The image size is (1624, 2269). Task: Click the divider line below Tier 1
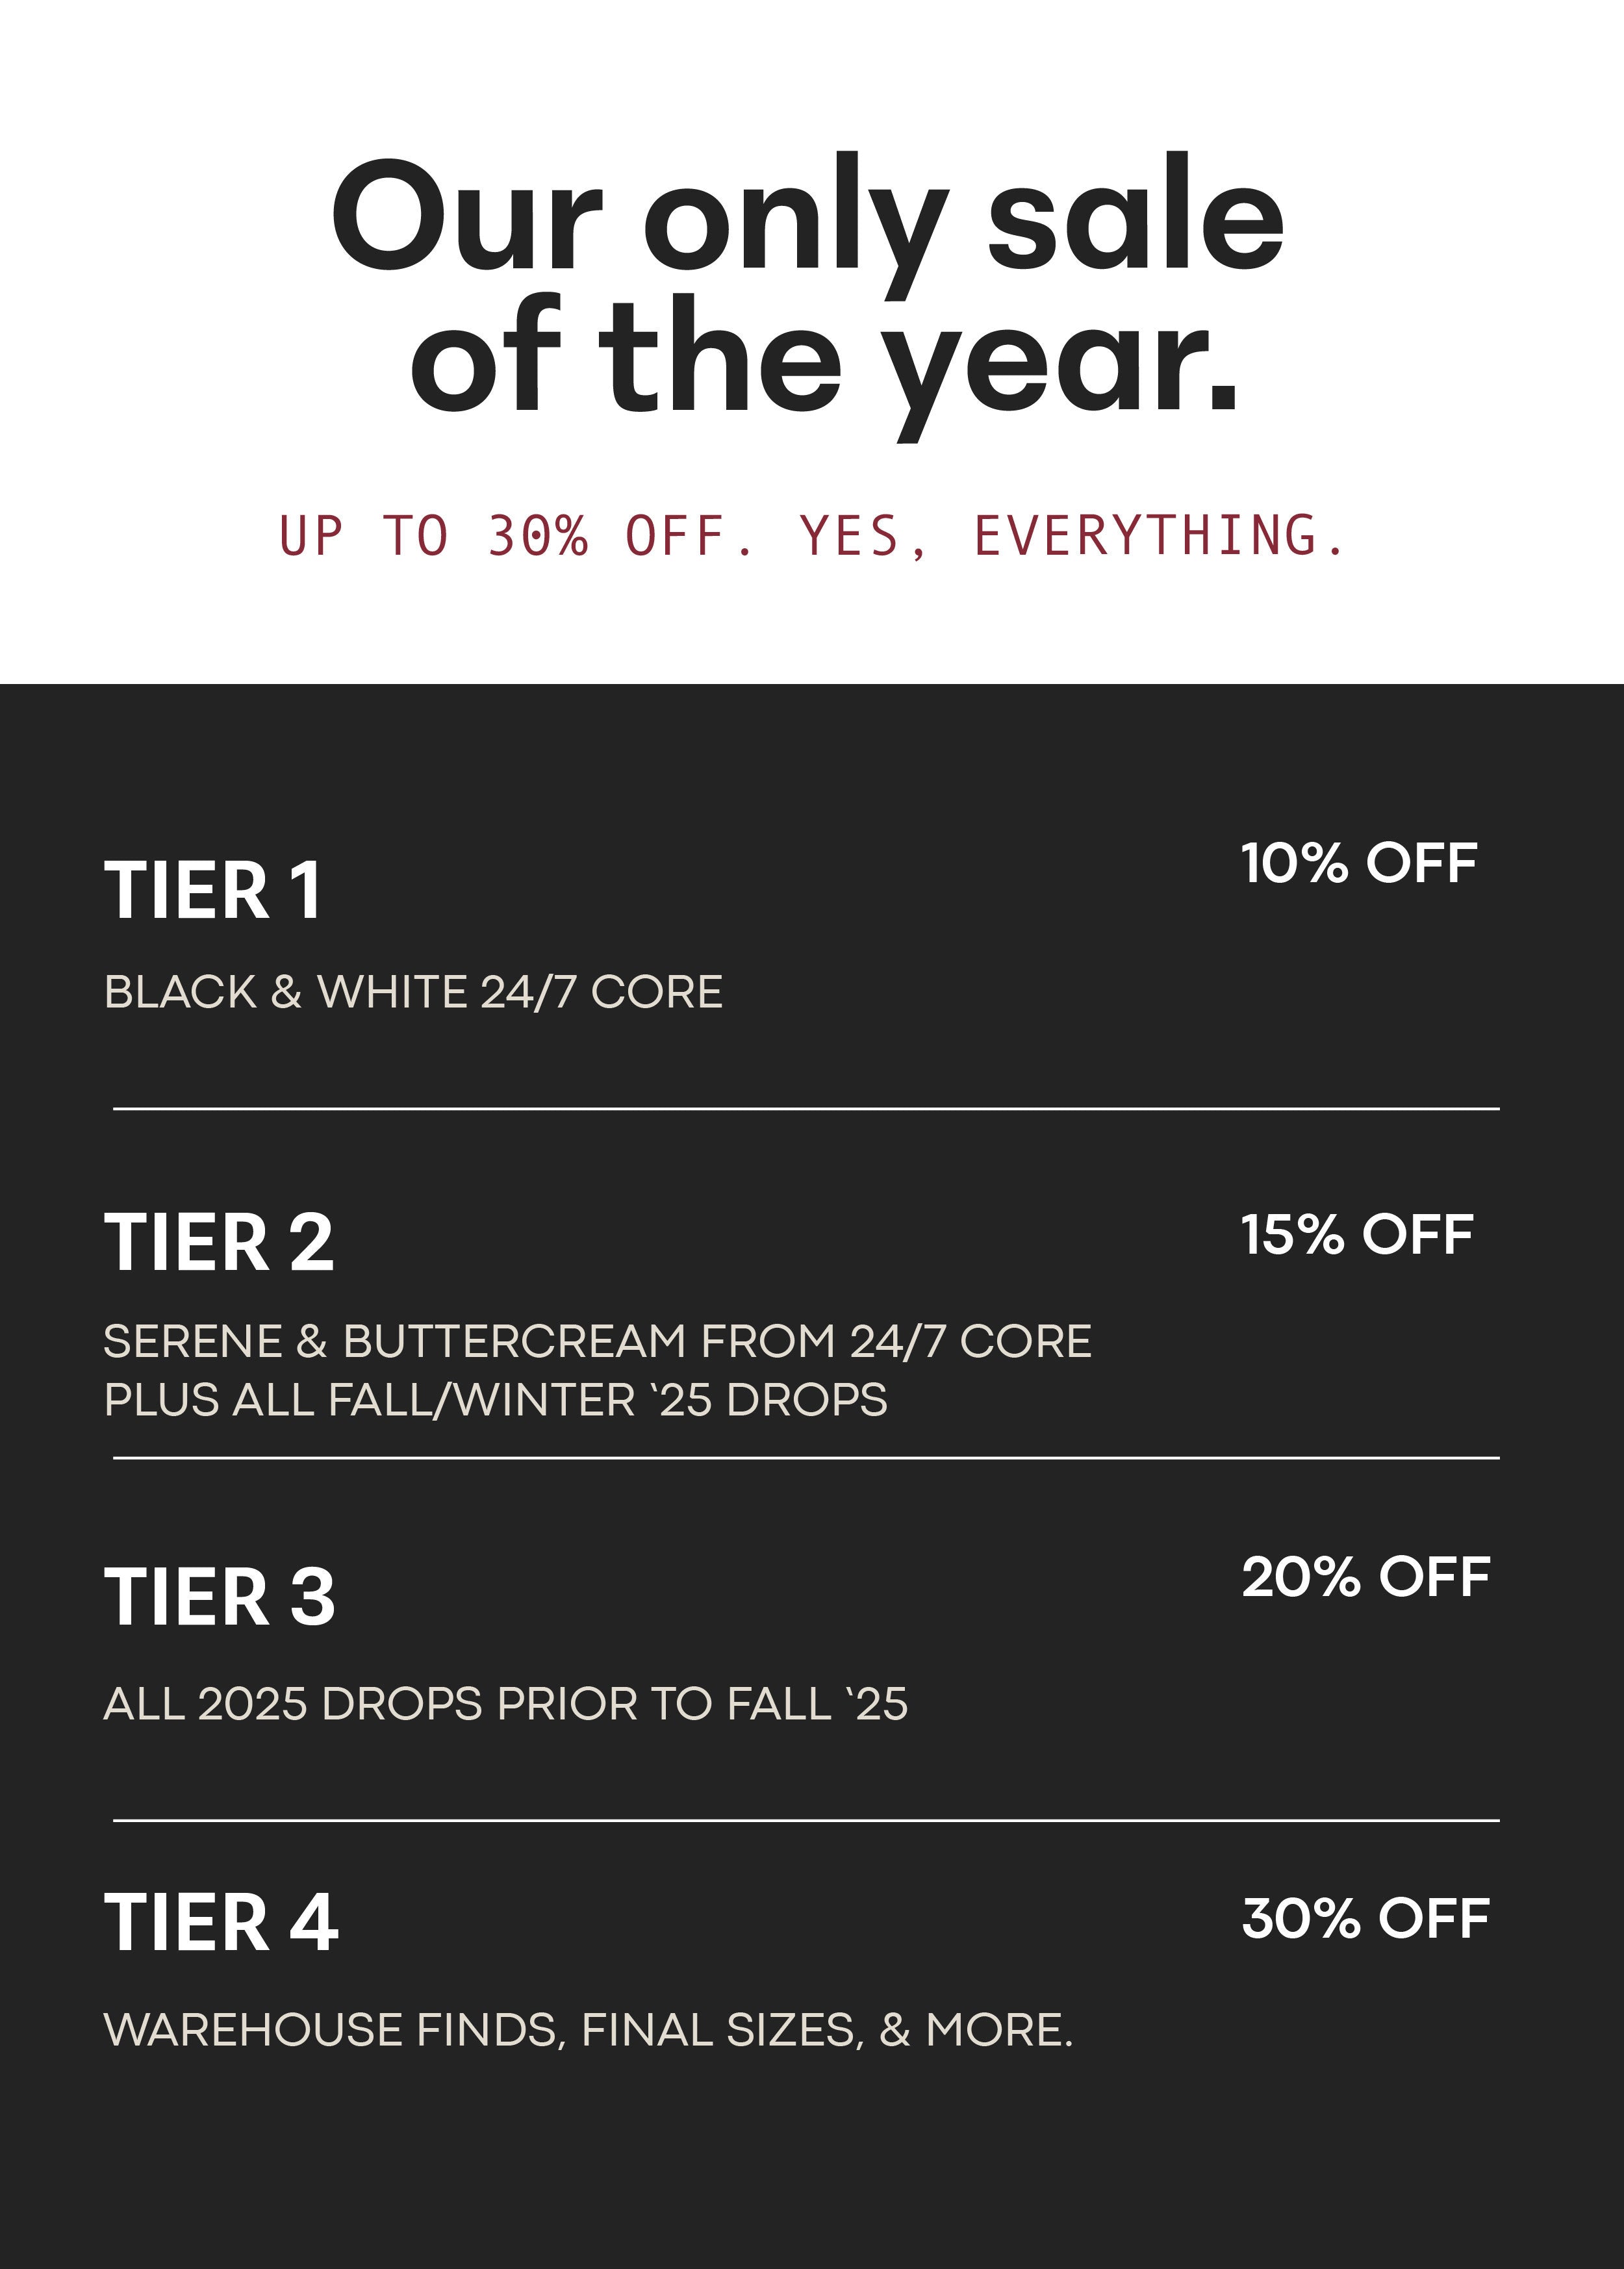[806, 1108]
